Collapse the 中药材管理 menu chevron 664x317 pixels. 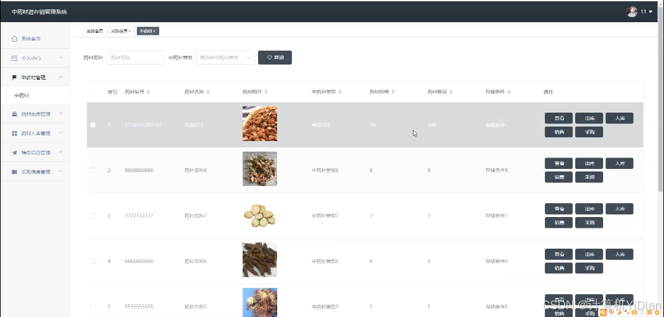(x=60, y=77)
